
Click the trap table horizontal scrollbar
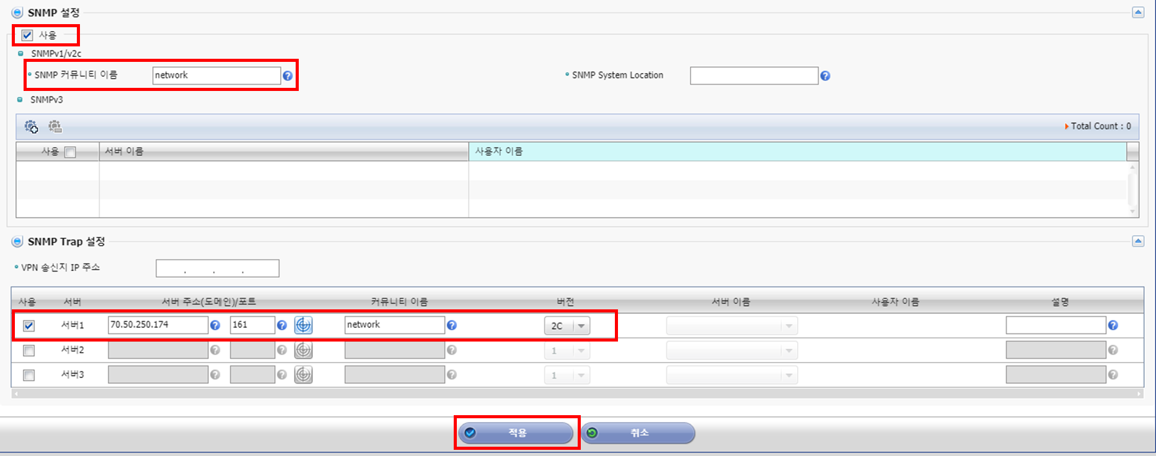click(578, 394)
